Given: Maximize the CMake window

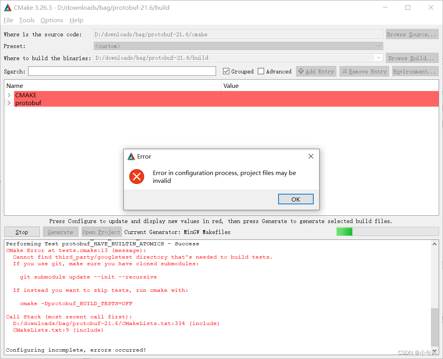Looking at the screenshot, I should point(408,8).
